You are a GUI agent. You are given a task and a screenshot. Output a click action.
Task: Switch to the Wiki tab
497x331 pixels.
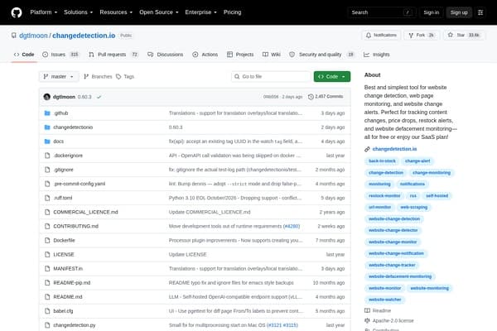coord(272,55)
